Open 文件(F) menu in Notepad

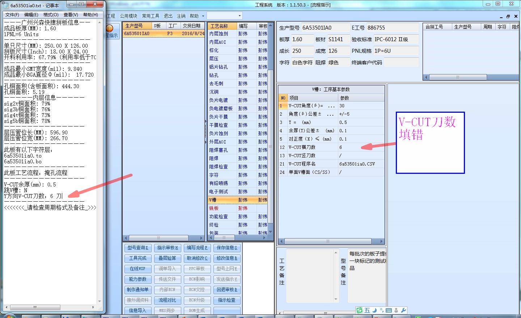click(12, 14)
